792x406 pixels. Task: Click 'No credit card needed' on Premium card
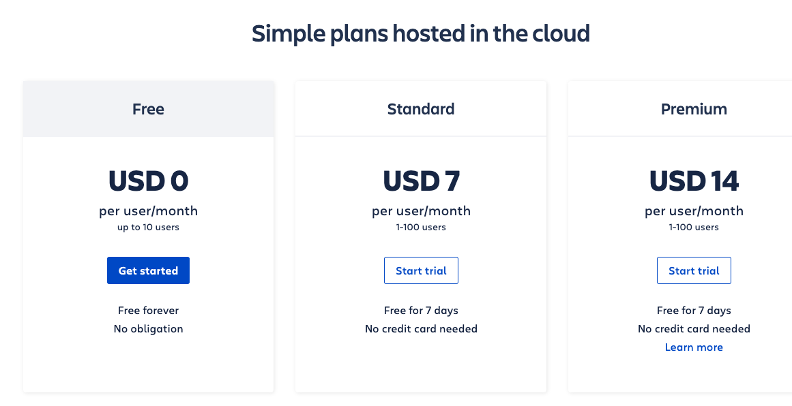(x=694, y=329)
